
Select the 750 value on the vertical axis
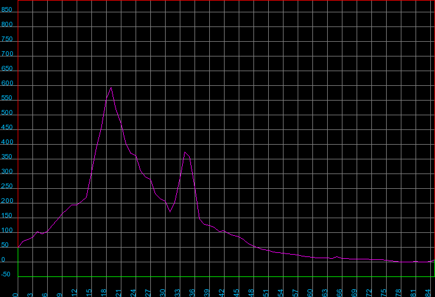[7, 39]
